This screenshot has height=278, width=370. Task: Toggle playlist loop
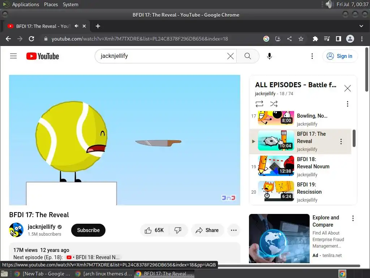[259, 104]
